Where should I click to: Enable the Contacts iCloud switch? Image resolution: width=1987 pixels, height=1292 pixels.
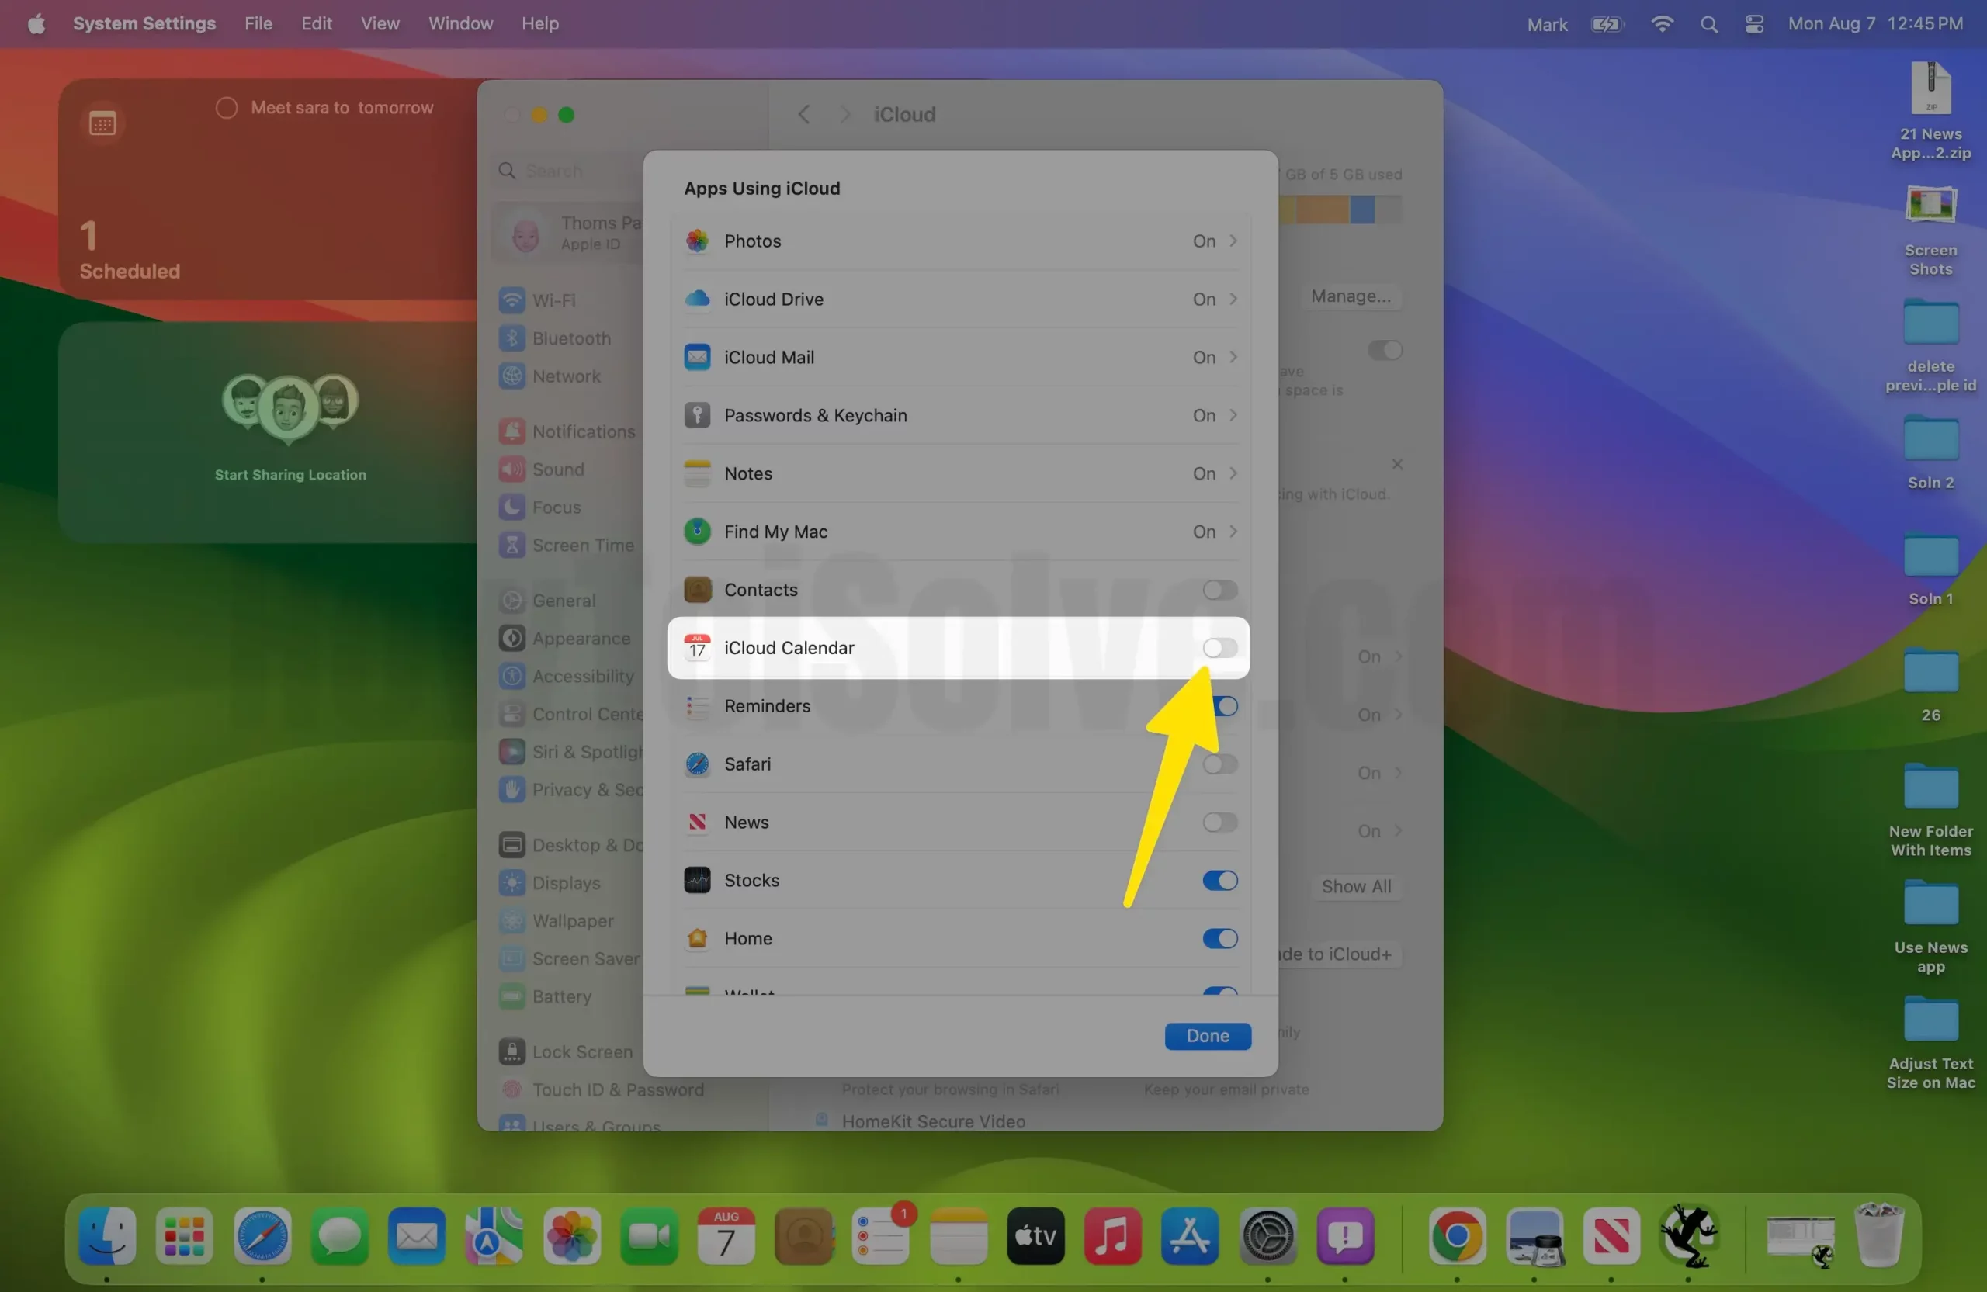point(1219,590)
